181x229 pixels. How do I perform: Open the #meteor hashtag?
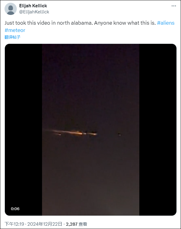coord(15,30)
